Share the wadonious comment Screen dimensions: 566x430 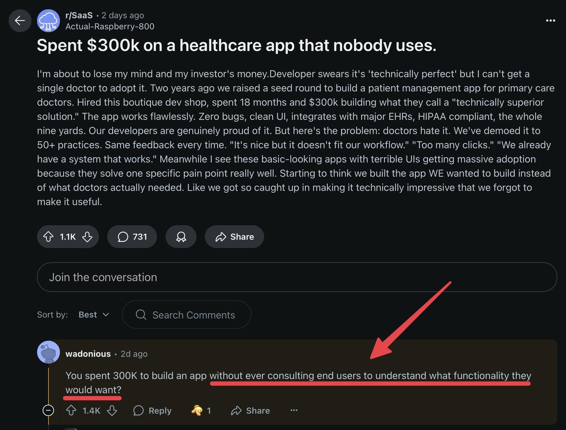[x=250, y=411]
